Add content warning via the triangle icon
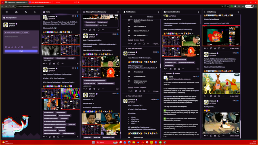This screenshot has height=145, width=258. [x=13, y=47]
